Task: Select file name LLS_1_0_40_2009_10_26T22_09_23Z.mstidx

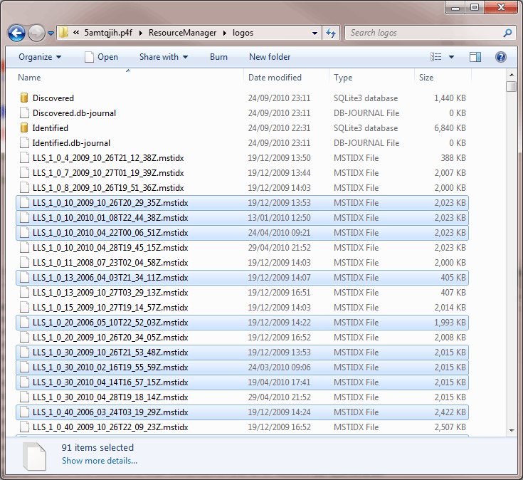Action: pyautogui.click(x=110, y=427)
